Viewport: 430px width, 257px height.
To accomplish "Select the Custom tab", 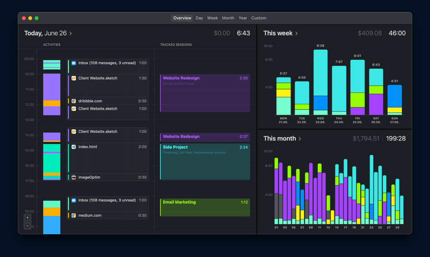I will pyautogui.click(x=258, y=18).
